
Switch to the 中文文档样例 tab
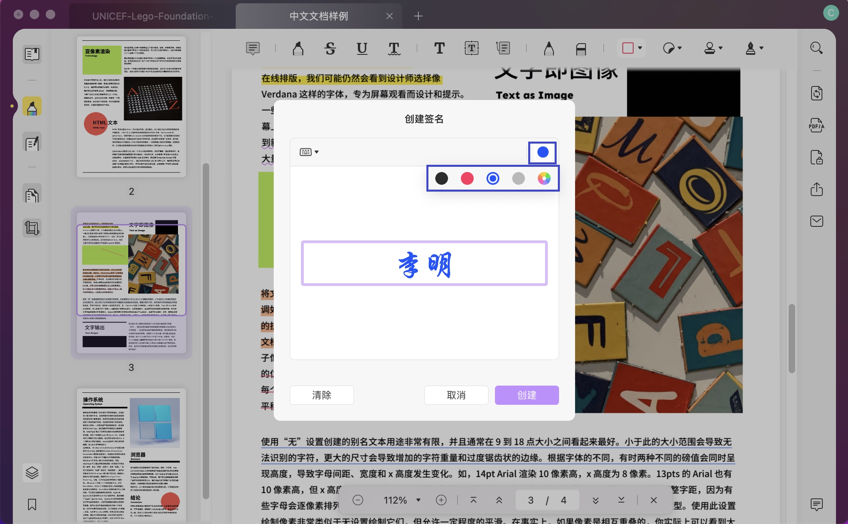(319, 16)
